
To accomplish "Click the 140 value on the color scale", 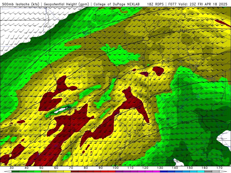I will (x=175, y=168).
